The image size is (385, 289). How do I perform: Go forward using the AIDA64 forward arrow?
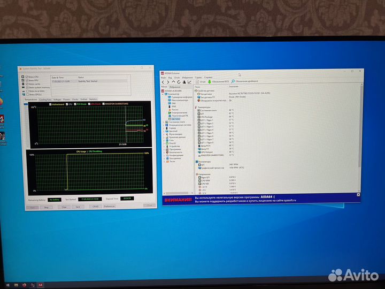click(x=168, y=82)
